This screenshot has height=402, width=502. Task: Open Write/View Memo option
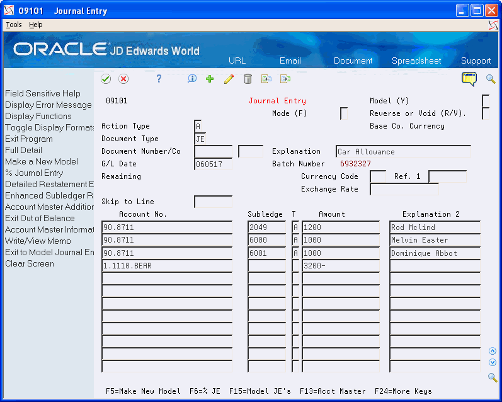coord(38,241)
